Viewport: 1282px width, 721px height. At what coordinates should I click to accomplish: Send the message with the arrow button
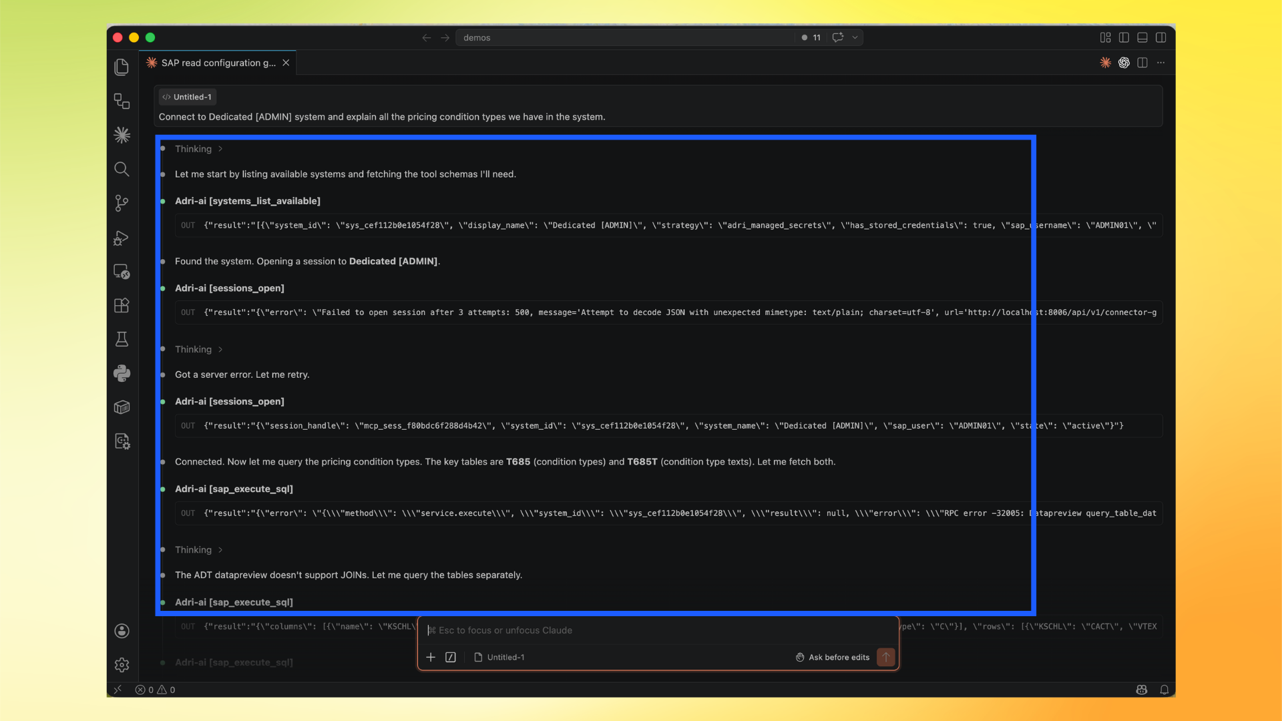(885, 657)
